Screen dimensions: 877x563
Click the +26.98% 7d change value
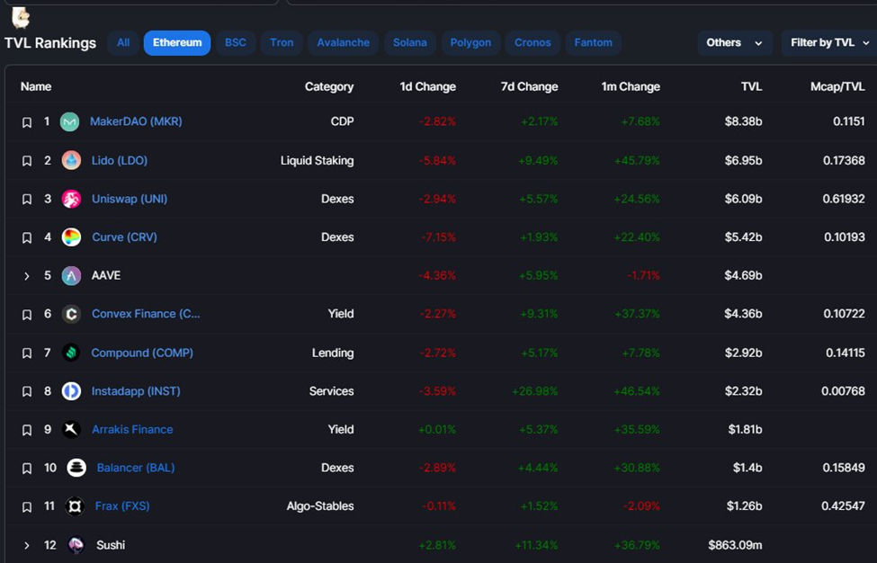pos(534,391)
